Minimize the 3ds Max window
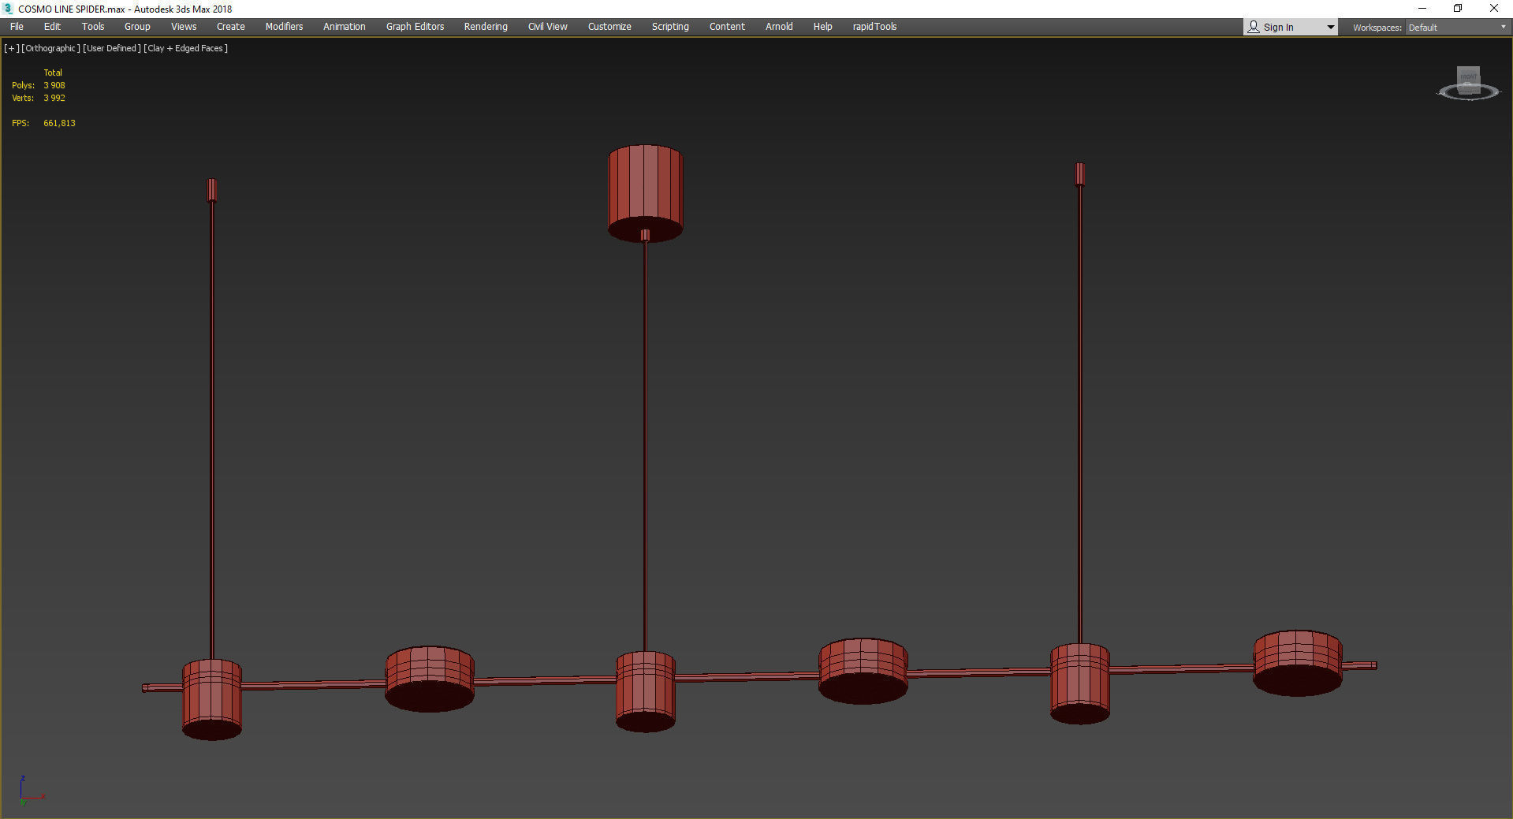 coord(1422,9)
